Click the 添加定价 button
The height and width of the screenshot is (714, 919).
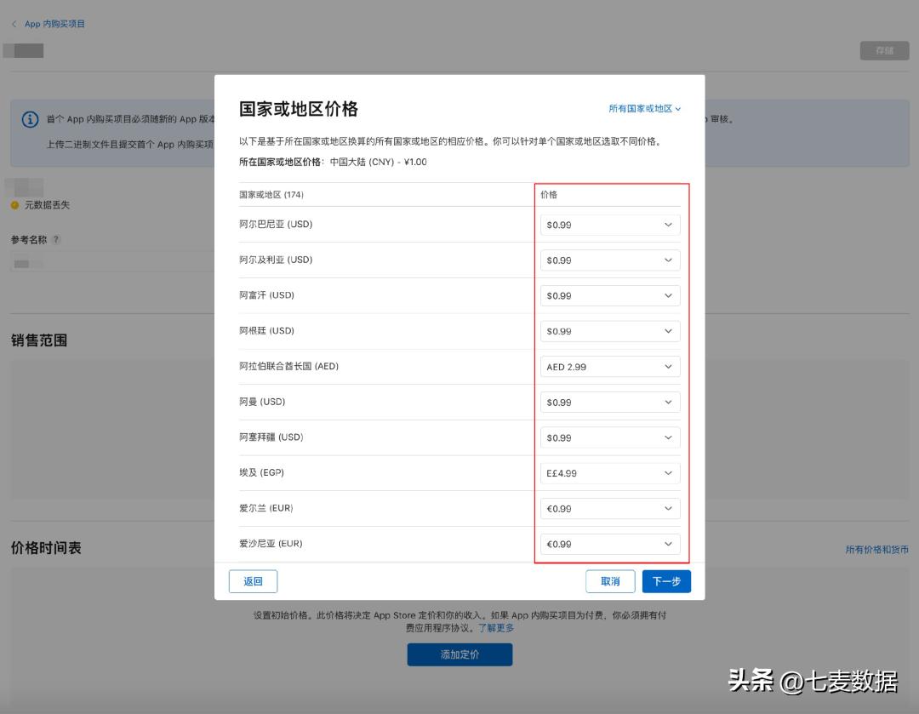pyautogui.click(x=459, y=656)
